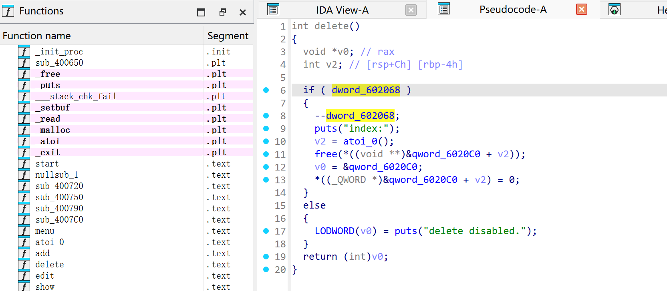Click the Functions panel title icon
This screenshot has width=667, height=291.
(8, 11)
